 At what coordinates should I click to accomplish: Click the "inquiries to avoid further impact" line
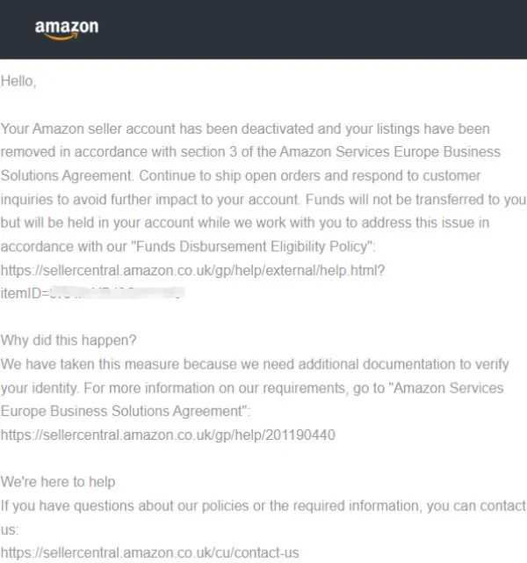point(150,200)
